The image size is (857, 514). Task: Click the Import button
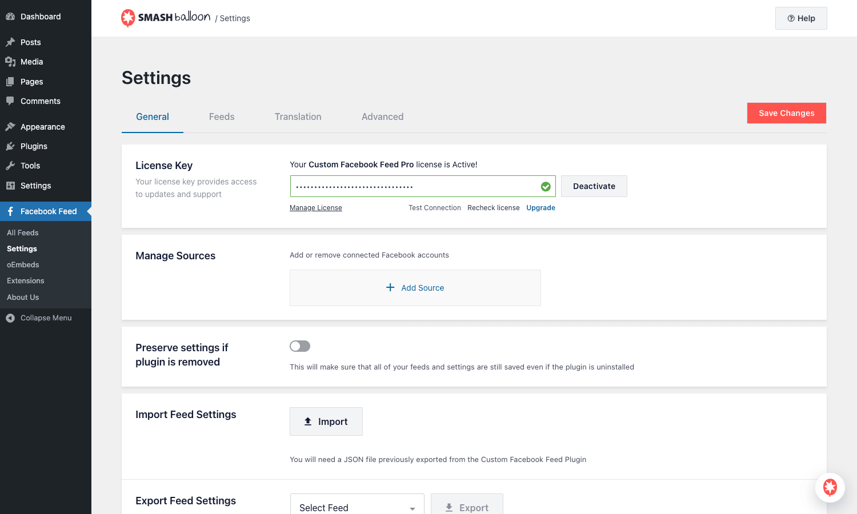click(326, 421)
